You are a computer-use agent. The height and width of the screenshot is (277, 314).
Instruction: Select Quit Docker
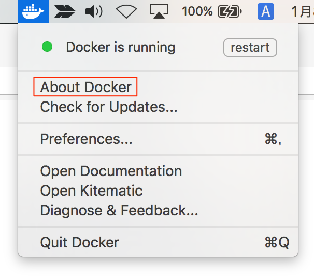click(79, 242)
